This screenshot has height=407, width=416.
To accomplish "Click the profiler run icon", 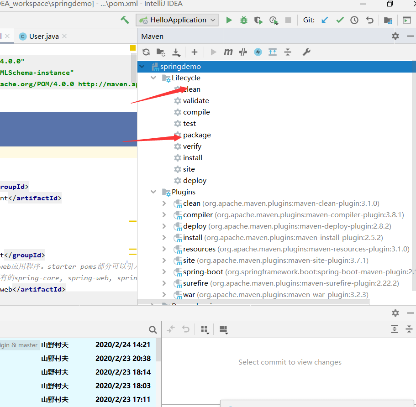I will 274,21.
